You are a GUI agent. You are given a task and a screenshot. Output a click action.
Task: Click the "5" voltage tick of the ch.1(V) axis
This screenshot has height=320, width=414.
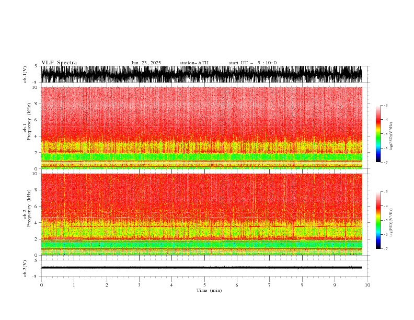click(x=36, y=66)
